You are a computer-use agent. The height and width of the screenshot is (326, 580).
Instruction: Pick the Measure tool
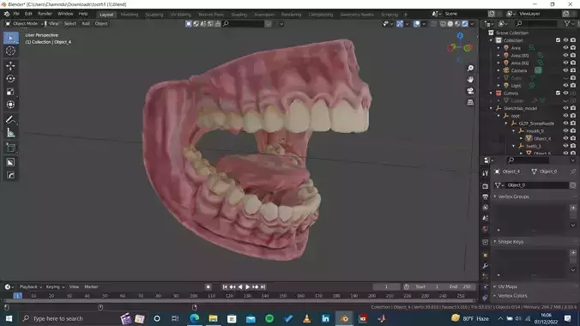coord(10,132)
